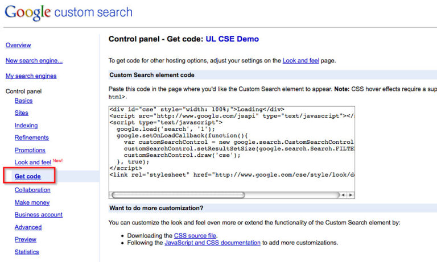
Task: Open JavaScript and CSS documentation link
Action: pyautogui.click(x=212, y=243)
